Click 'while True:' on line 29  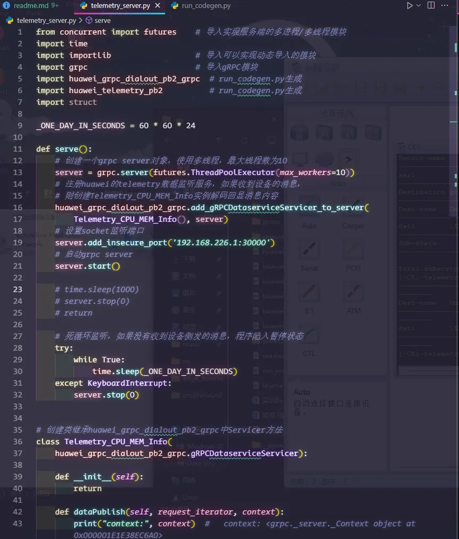(99, 360)
